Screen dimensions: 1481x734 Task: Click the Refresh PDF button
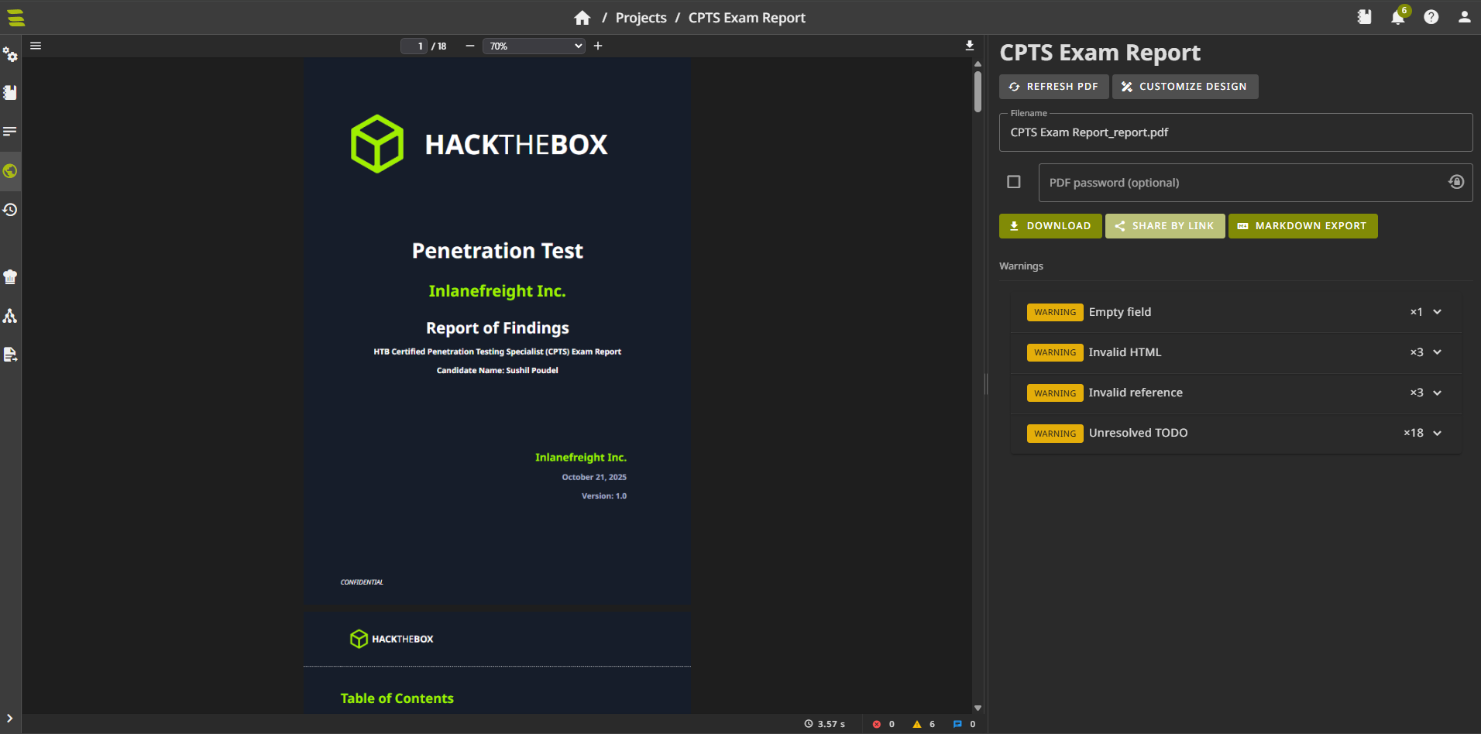[1053, 87]
